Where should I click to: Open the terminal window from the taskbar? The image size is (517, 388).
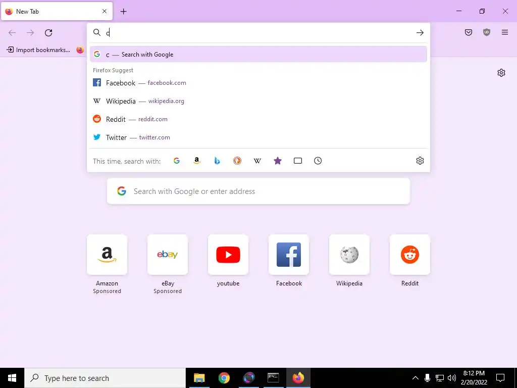[273, 378]
